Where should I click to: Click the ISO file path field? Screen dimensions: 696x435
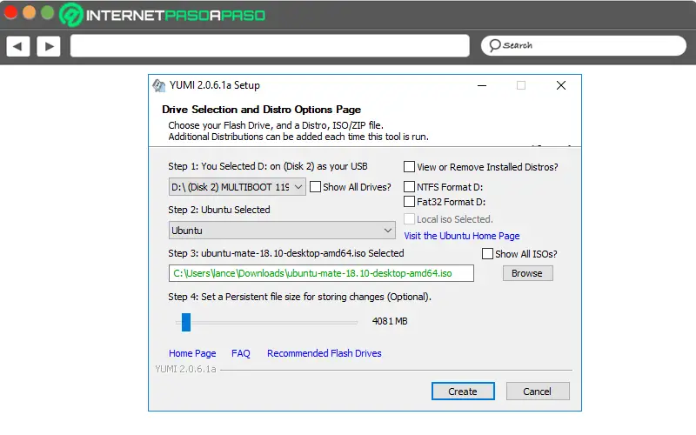[321, 273]
